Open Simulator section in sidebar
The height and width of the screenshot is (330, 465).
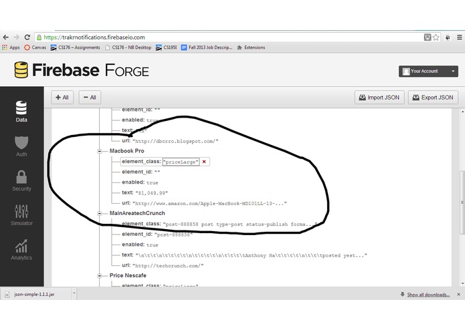point(21,215)
